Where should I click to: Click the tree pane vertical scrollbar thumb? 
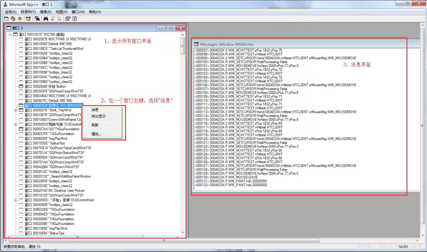coord(183,46)
